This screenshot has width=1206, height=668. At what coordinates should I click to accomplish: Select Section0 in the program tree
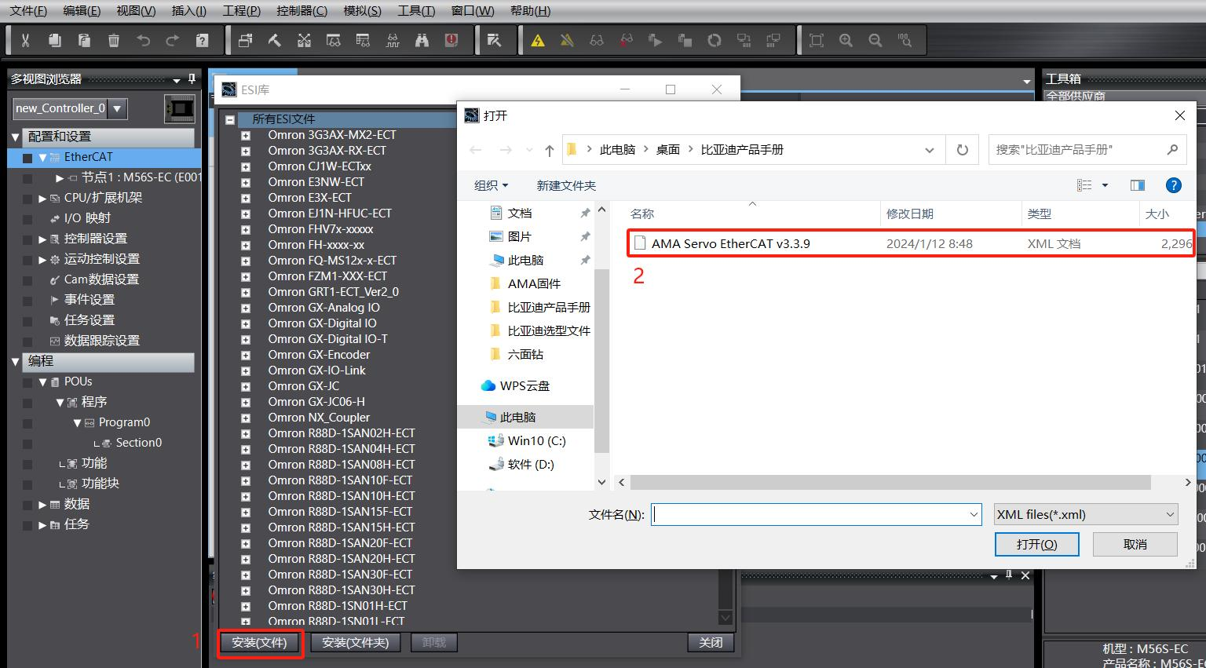pyautogui.click(x=138, y=443)
